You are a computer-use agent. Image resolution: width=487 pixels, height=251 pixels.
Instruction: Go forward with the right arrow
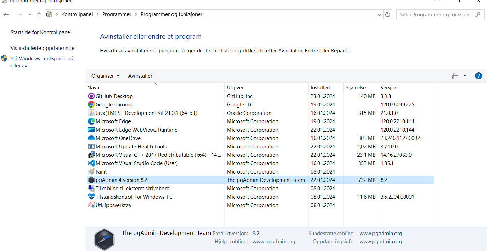coord(20,15)
